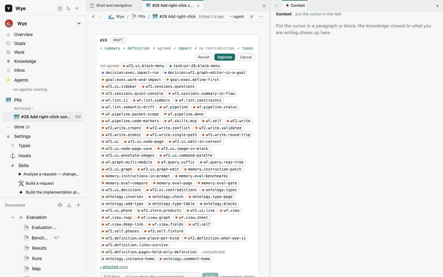Open the Wye workspace dropdown
This screenshot has width=443, height=277.
pos(79,24)
